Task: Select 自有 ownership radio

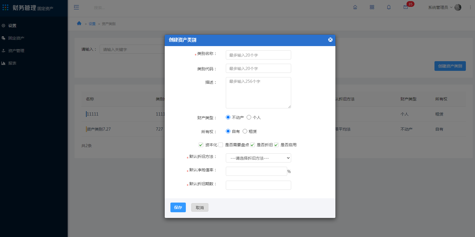Action: click(x=228, y=131)
